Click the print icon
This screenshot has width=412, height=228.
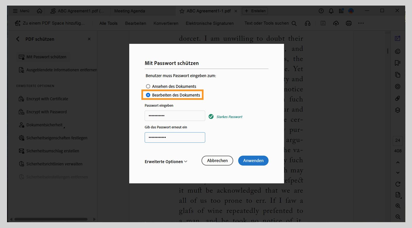[349, 23]
